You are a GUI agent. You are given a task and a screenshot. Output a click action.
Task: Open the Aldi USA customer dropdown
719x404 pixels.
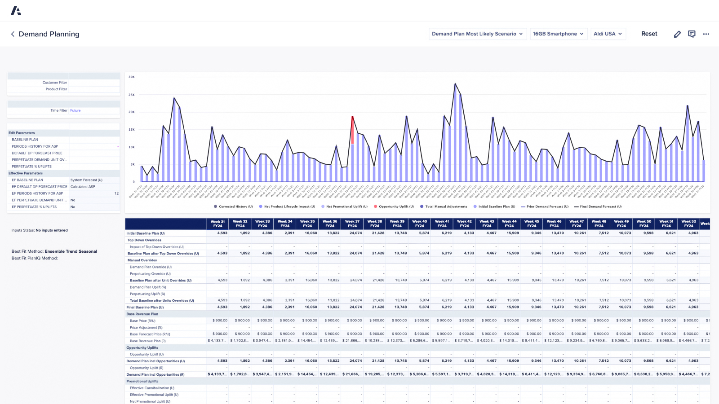(x=608, y=34)
